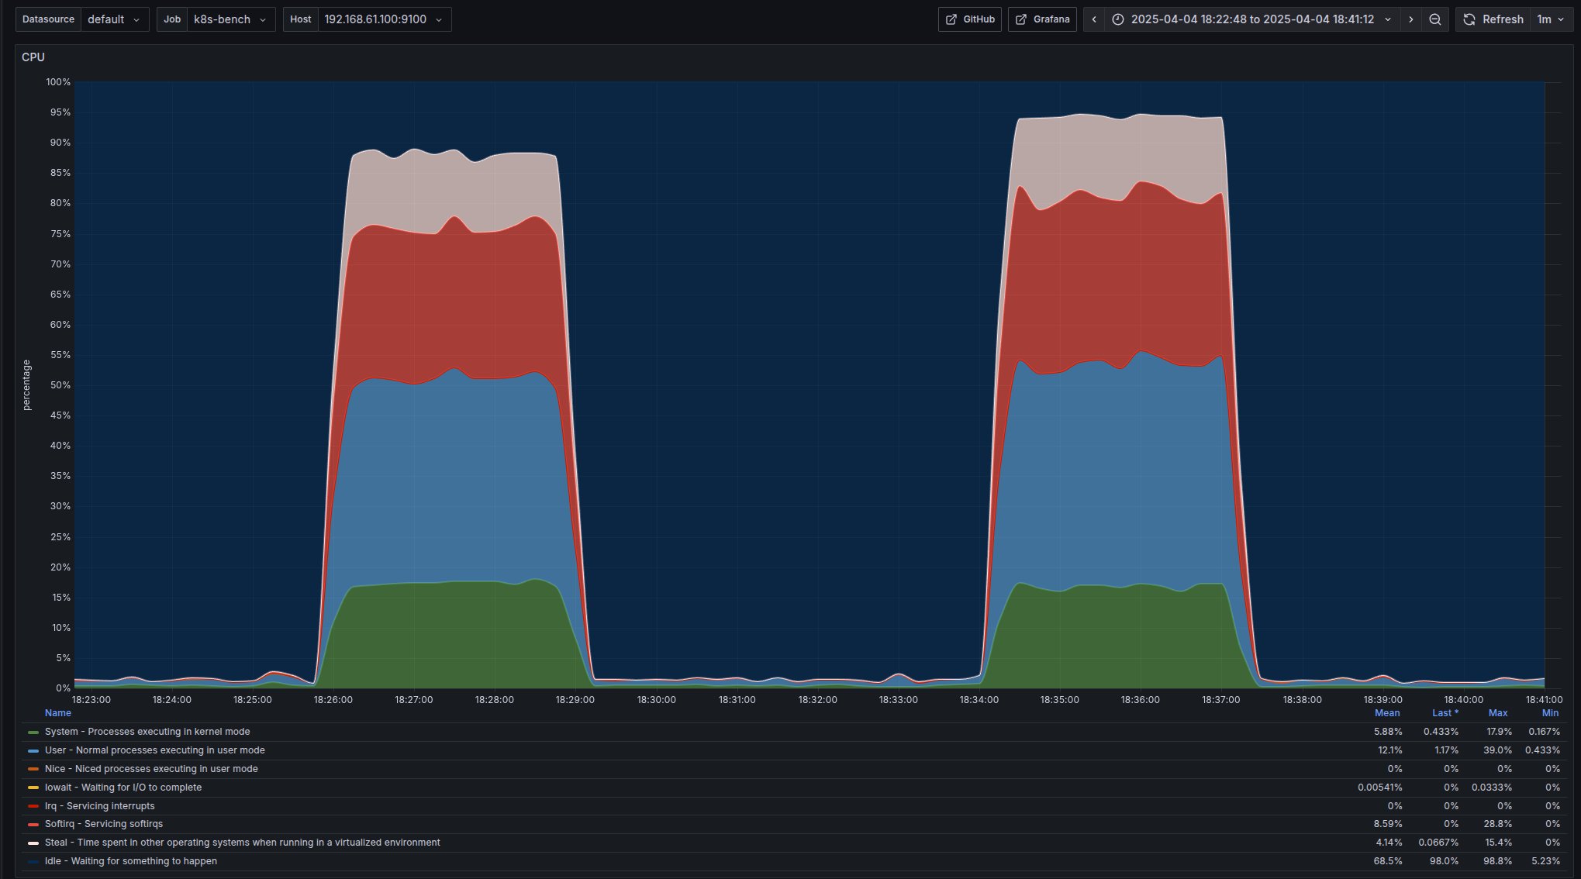The image size is (1581, 879).
Task: Hide the Softirq series via its legend entry
Action: [x=103, y=824]
